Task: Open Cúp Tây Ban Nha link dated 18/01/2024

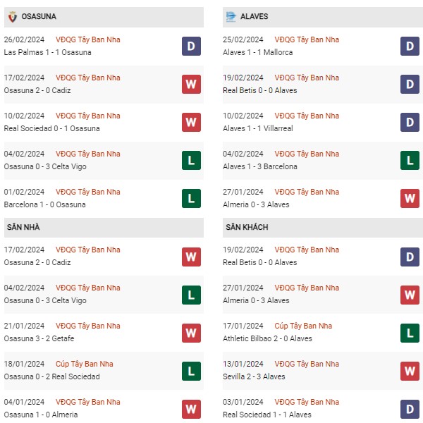Action: coord(85,364)
